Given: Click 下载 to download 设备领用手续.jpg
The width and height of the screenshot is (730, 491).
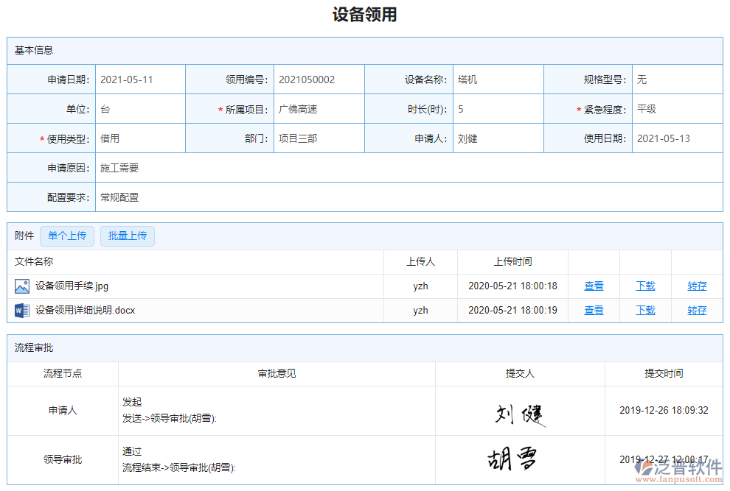Looking at the screenshot, I should click(644, 286).
